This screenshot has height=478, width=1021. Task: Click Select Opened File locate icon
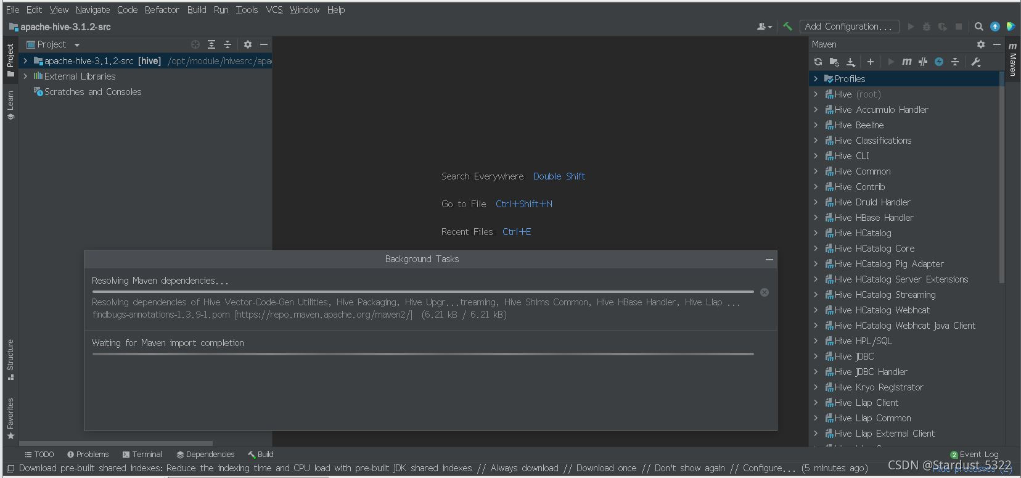tap(195, 44)
